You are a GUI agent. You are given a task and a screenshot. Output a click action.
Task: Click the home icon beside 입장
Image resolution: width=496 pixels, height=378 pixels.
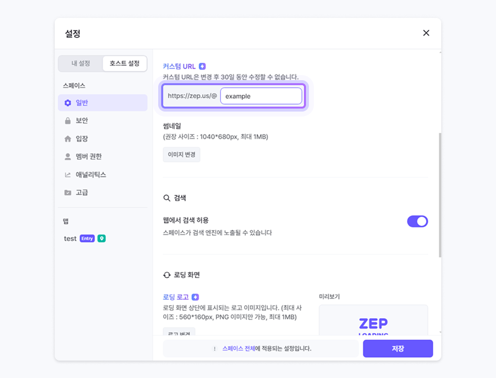click(x=68, y=139)
